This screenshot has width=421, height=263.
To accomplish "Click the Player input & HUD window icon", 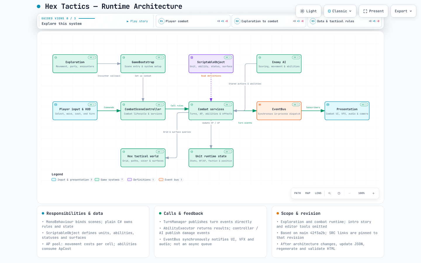I will coord(56,105).
